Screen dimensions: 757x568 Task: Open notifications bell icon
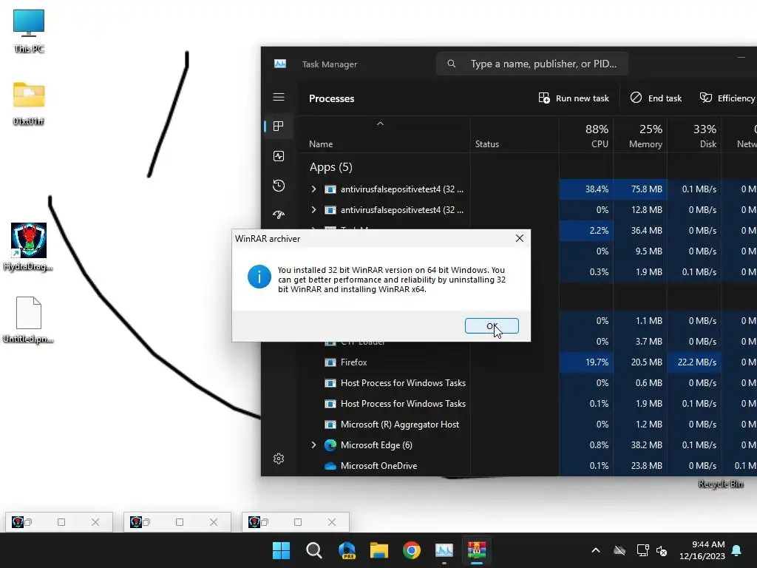click(737, 550)
